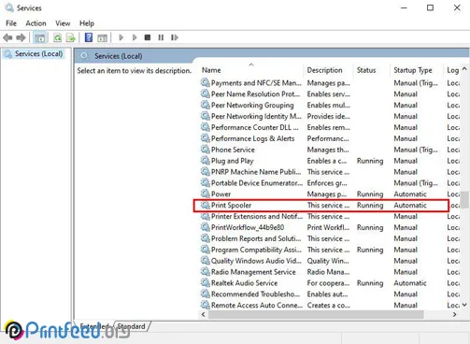
Task: Sort by the Startup Type column header
Action: coord(417,70)
